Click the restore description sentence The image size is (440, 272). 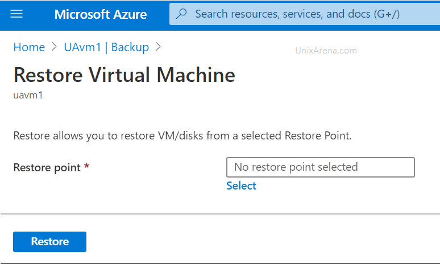tap(182, 136)
